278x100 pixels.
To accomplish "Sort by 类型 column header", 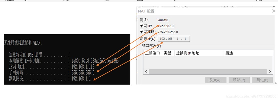I will (x=167, y=53).
